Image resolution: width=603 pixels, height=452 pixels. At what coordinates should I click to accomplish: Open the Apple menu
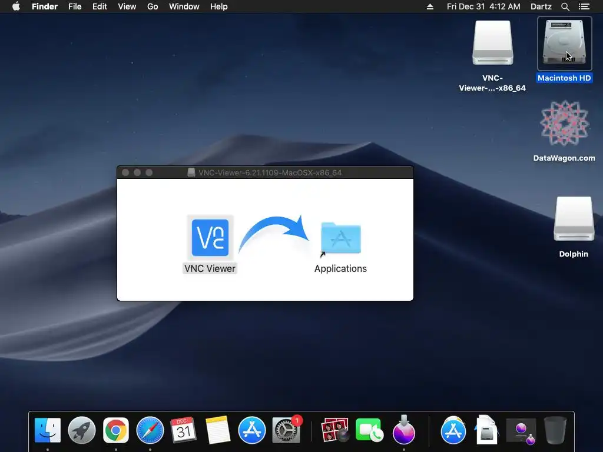coord(16,6)
